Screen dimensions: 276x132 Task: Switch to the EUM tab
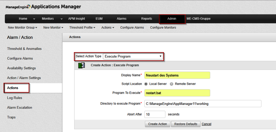99,19
